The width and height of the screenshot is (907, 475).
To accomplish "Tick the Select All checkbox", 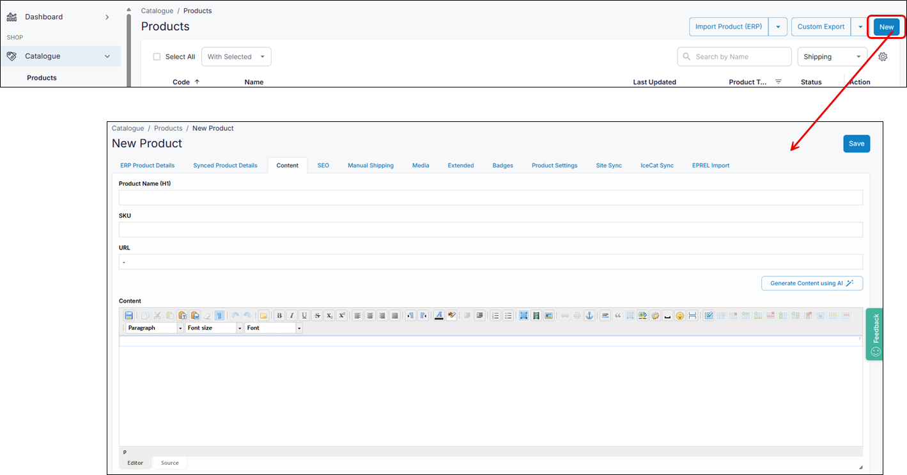I will click(157, 57).
